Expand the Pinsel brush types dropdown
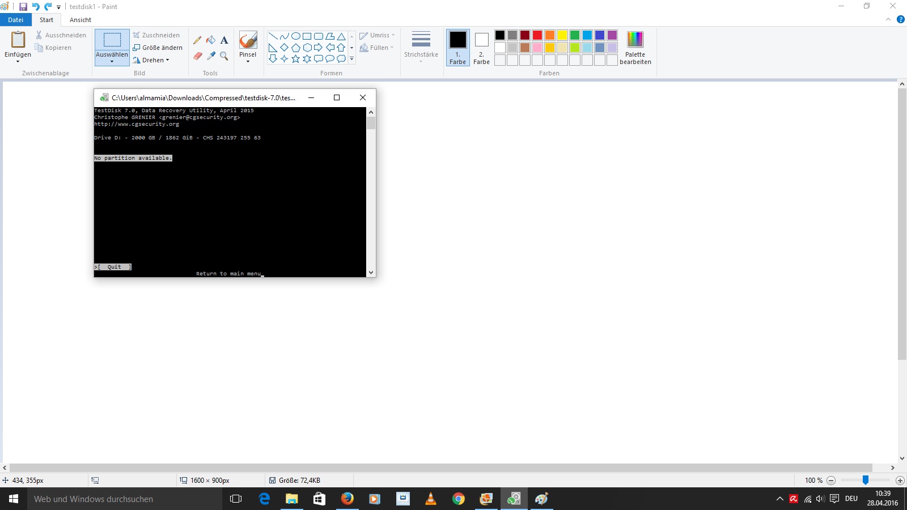Viewport: 907px width, 510px height. coord(248,61)
